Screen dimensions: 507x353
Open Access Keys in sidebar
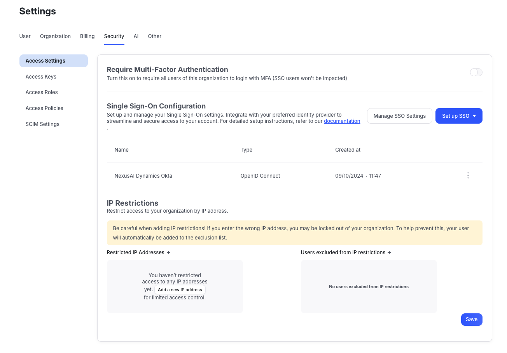(41, 77)
